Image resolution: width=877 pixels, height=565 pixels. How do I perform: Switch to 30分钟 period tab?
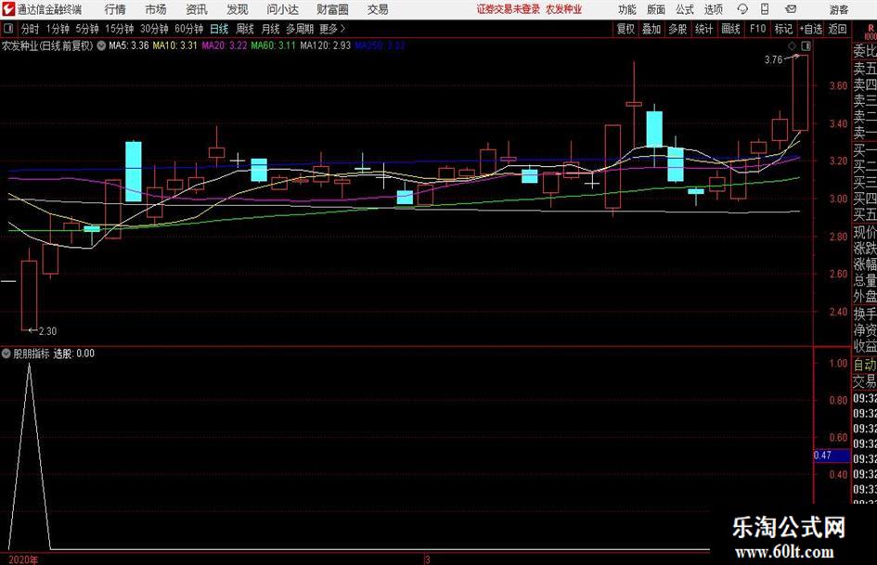[154, 29]
